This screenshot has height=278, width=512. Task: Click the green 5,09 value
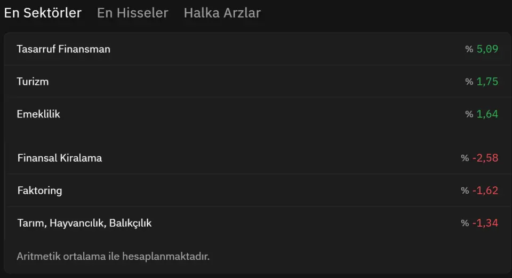click(487, 49)
